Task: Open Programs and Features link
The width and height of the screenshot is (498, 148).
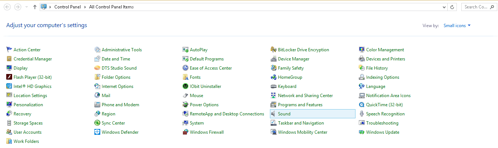Action: pyautogui.click(x=300, y=105)
